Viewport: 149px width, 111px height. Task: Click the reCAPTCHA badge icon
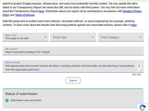pyautogui.click(x=142, y=107)
